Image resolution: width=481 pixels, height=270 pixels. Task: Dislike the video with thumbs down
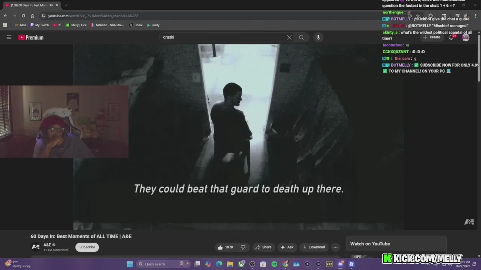click(243, 247)
